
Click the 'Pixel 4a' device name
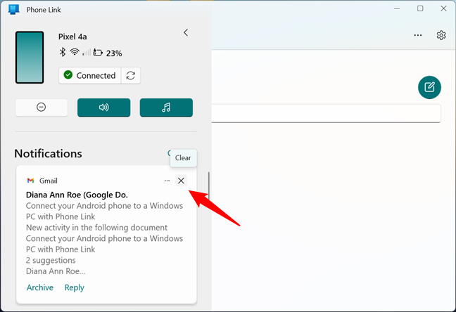(x=72, y=37)
